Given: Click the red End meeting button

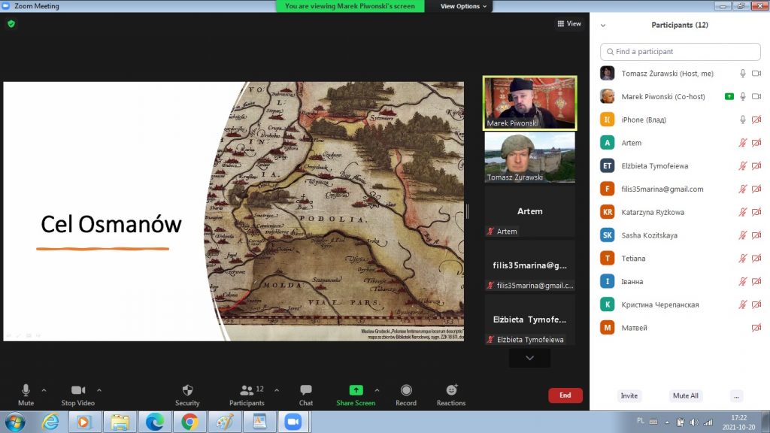Looking at the screenshot, I should (565, 395).
